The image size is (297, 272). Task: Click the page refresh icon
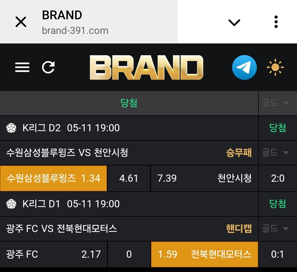tap(48, 67)
